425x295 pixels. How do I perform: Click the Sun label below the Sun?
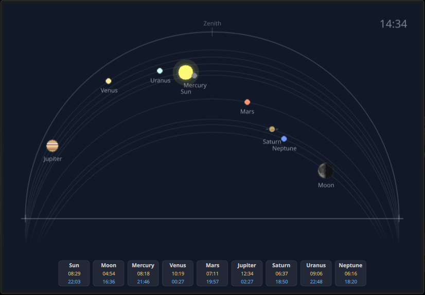(186, 92)
